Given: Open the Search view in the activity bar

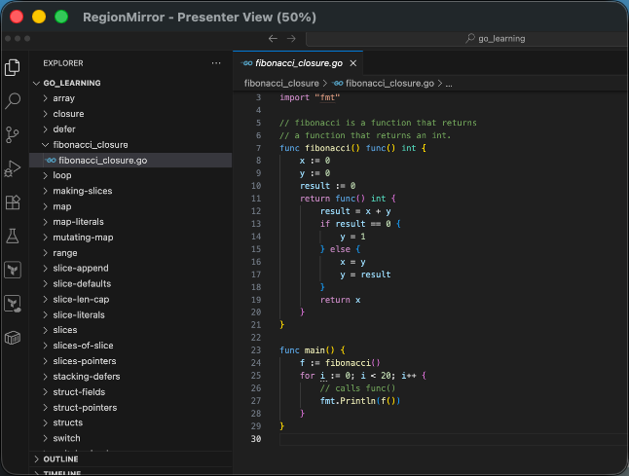Looking at the screenshot, I should 13,100.
